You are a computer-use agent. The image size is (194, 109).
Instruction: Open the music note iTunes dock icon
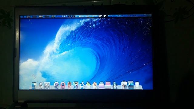75,85
